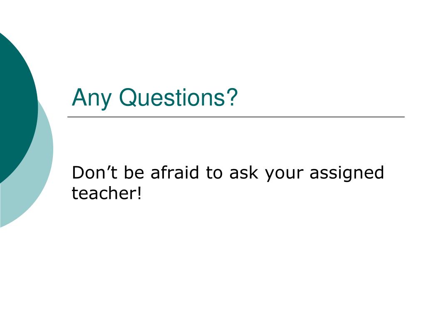Click the word 'teacher!' on the second line
Viewport: 426px width, 319px height.
pyautogui.click(x=106, y=193)
